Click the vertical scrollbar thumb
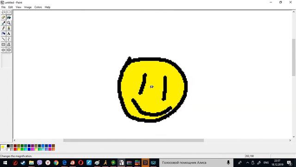This screenshot has height=167, width=296. click(x=294, y=57)
